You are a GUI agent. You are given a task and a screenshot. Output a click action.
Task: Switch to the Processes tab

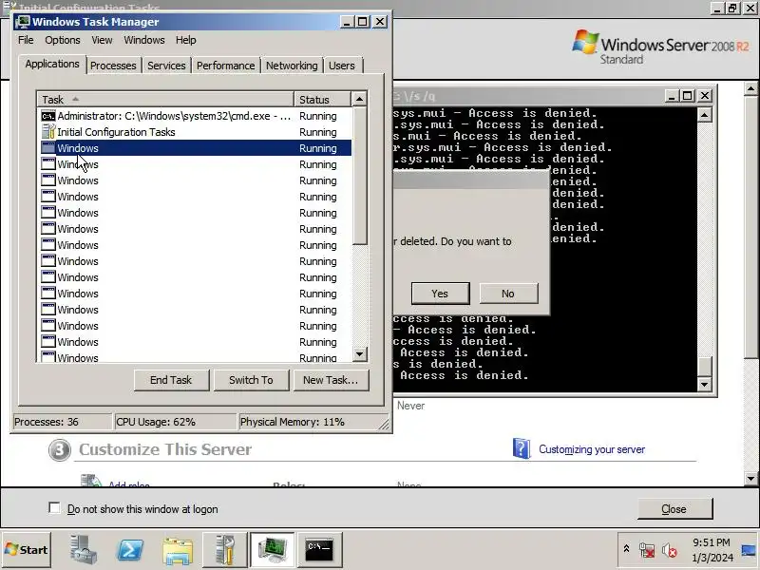click(x=113, y=66)
